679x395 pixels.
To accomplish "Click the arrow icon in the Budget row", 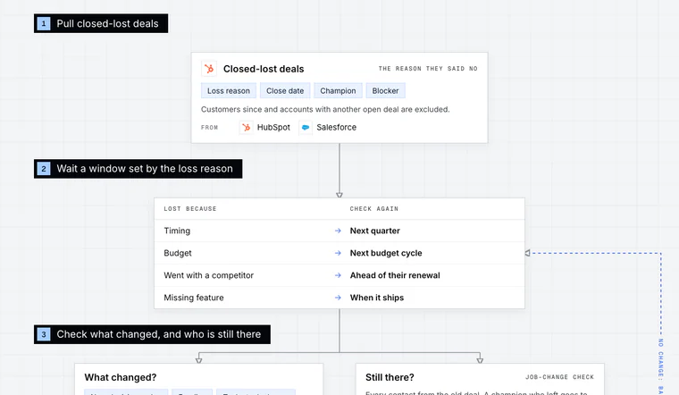I will click(338, 253).
